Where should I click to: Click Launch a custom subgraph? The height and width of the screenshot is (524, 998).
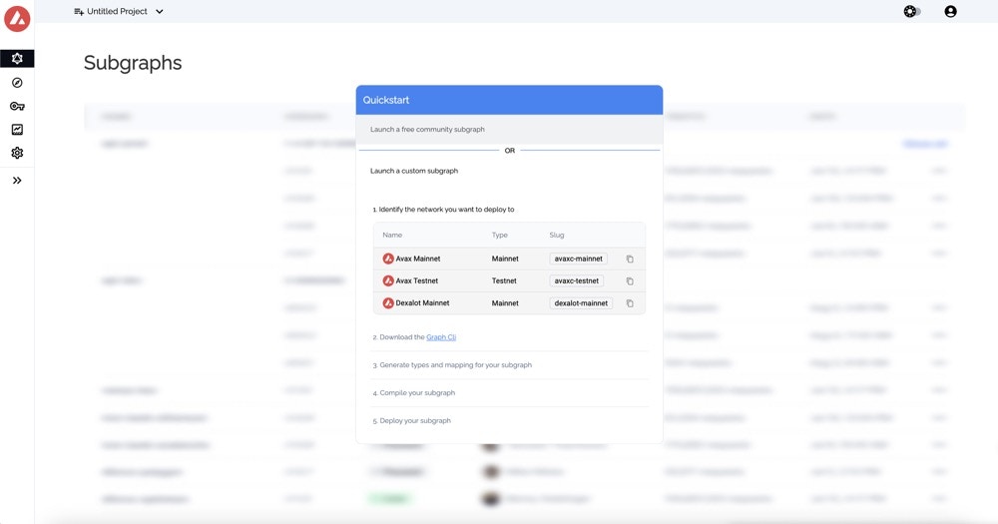click(414, 171)
